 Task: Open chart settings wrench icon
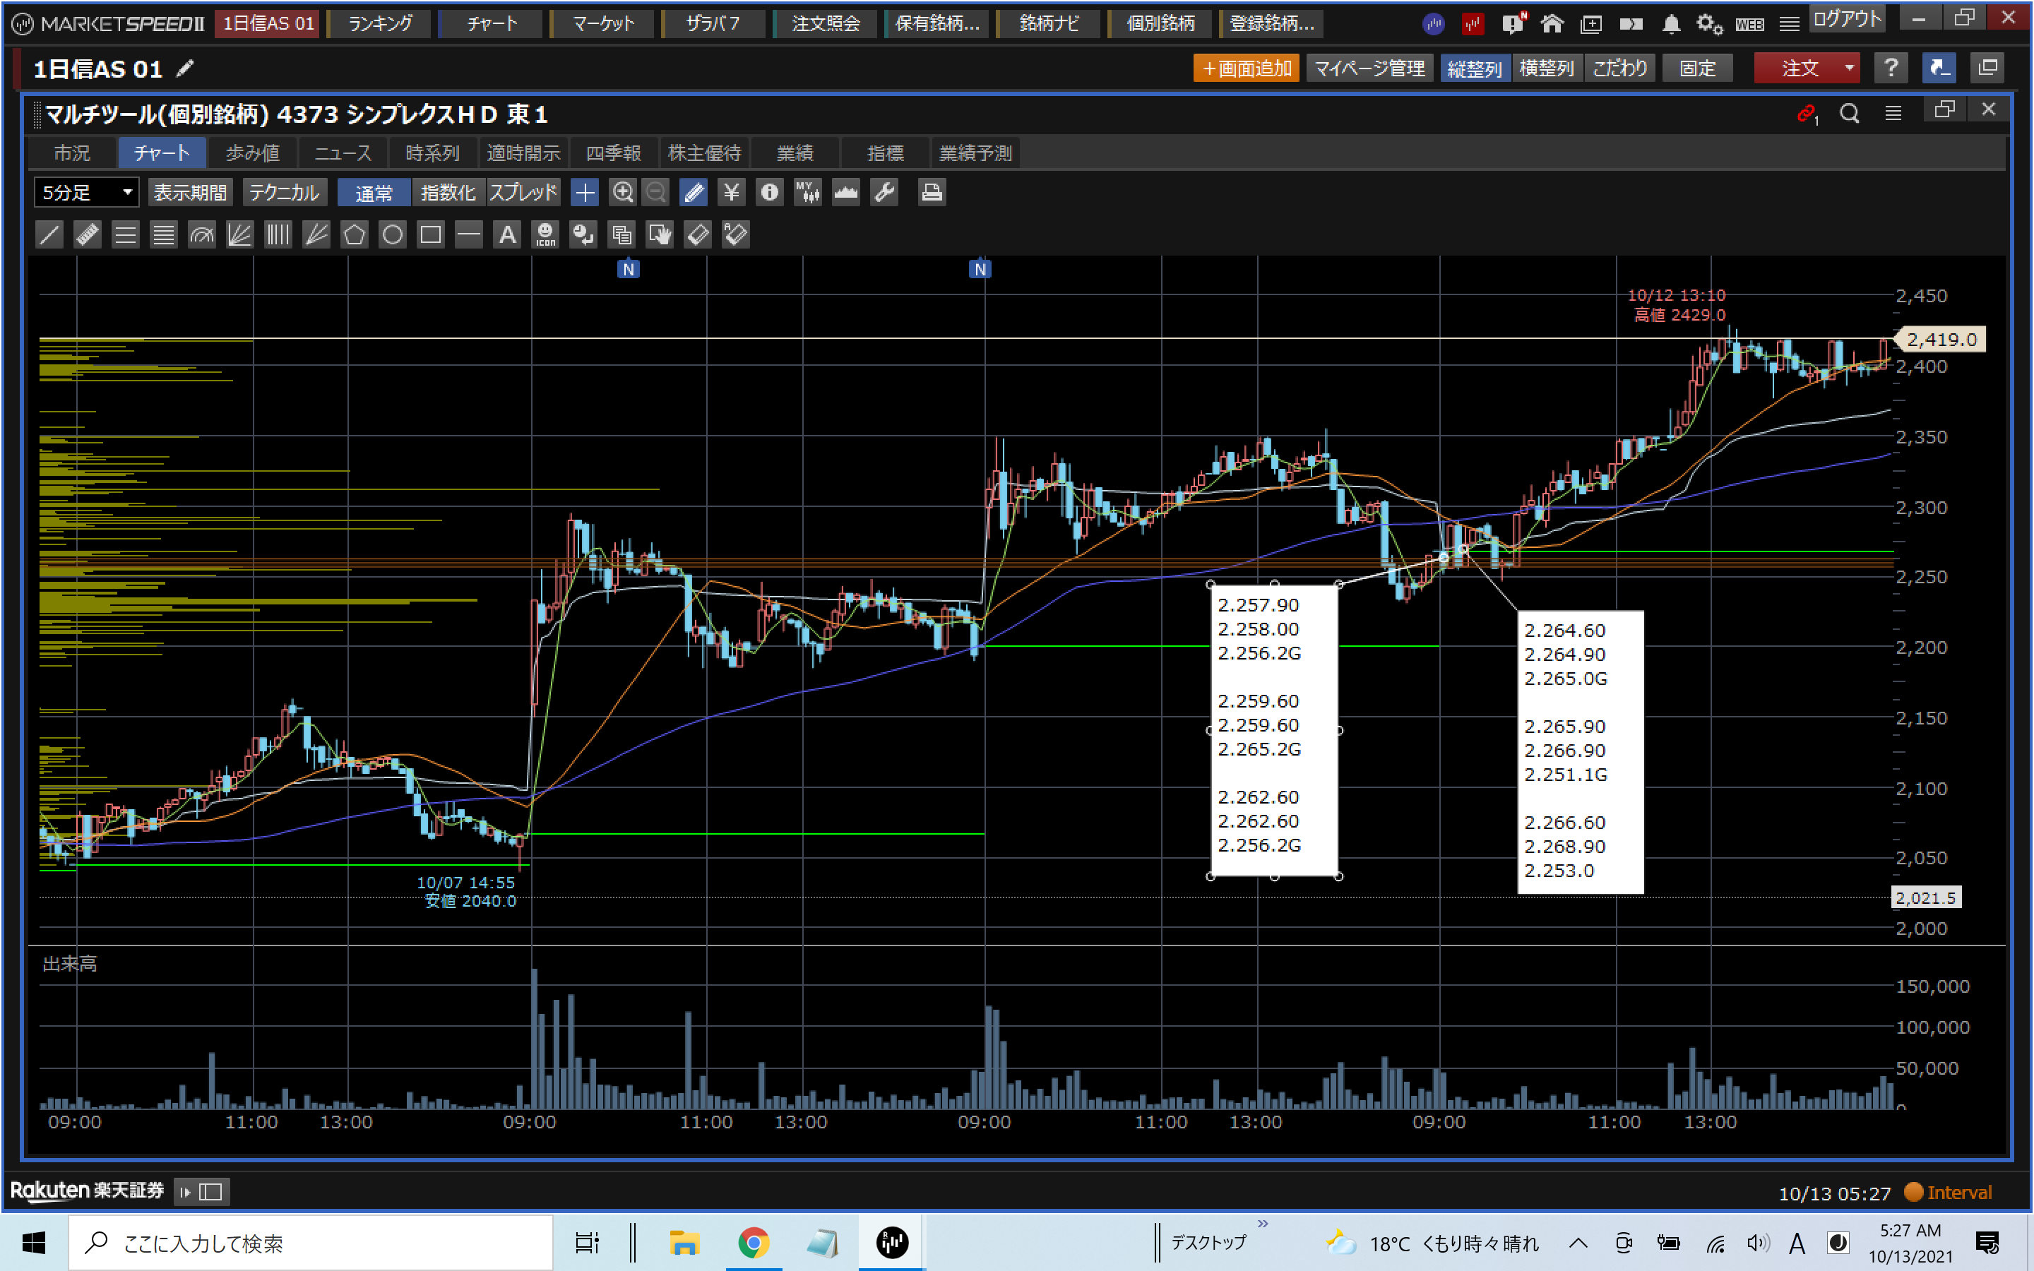[x=884, y=193]
